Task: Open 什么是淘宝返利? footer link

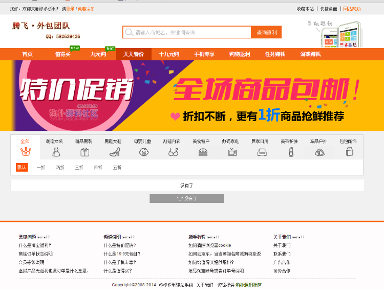Action: [35, 245]
